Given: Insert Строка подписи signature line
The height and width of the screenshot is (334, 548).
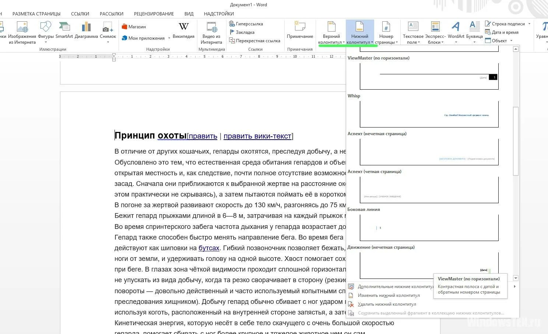Looking at the screenshot, I should point(505,24).
